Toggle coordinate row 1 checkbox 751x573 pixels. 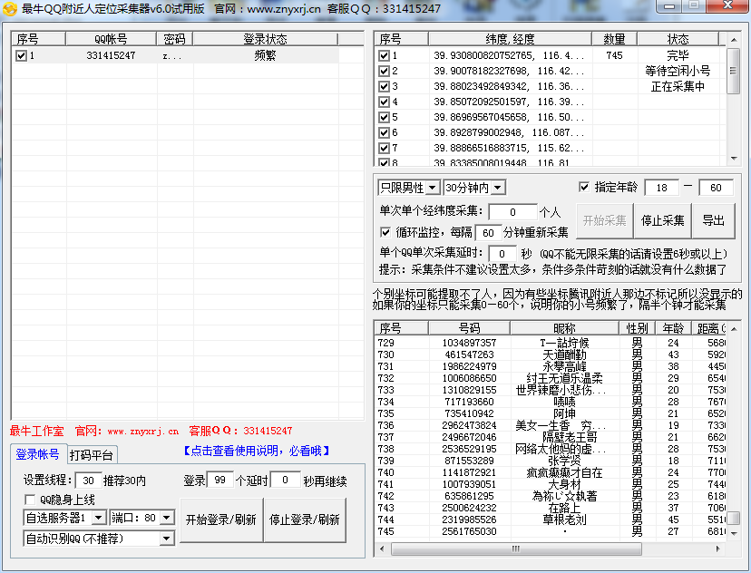(x=385, y=55)
